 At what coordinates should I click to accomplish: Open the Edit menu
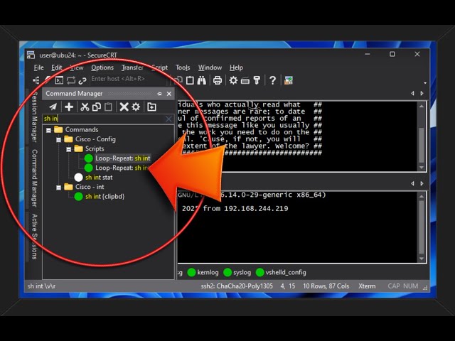[x=57, y=67]
